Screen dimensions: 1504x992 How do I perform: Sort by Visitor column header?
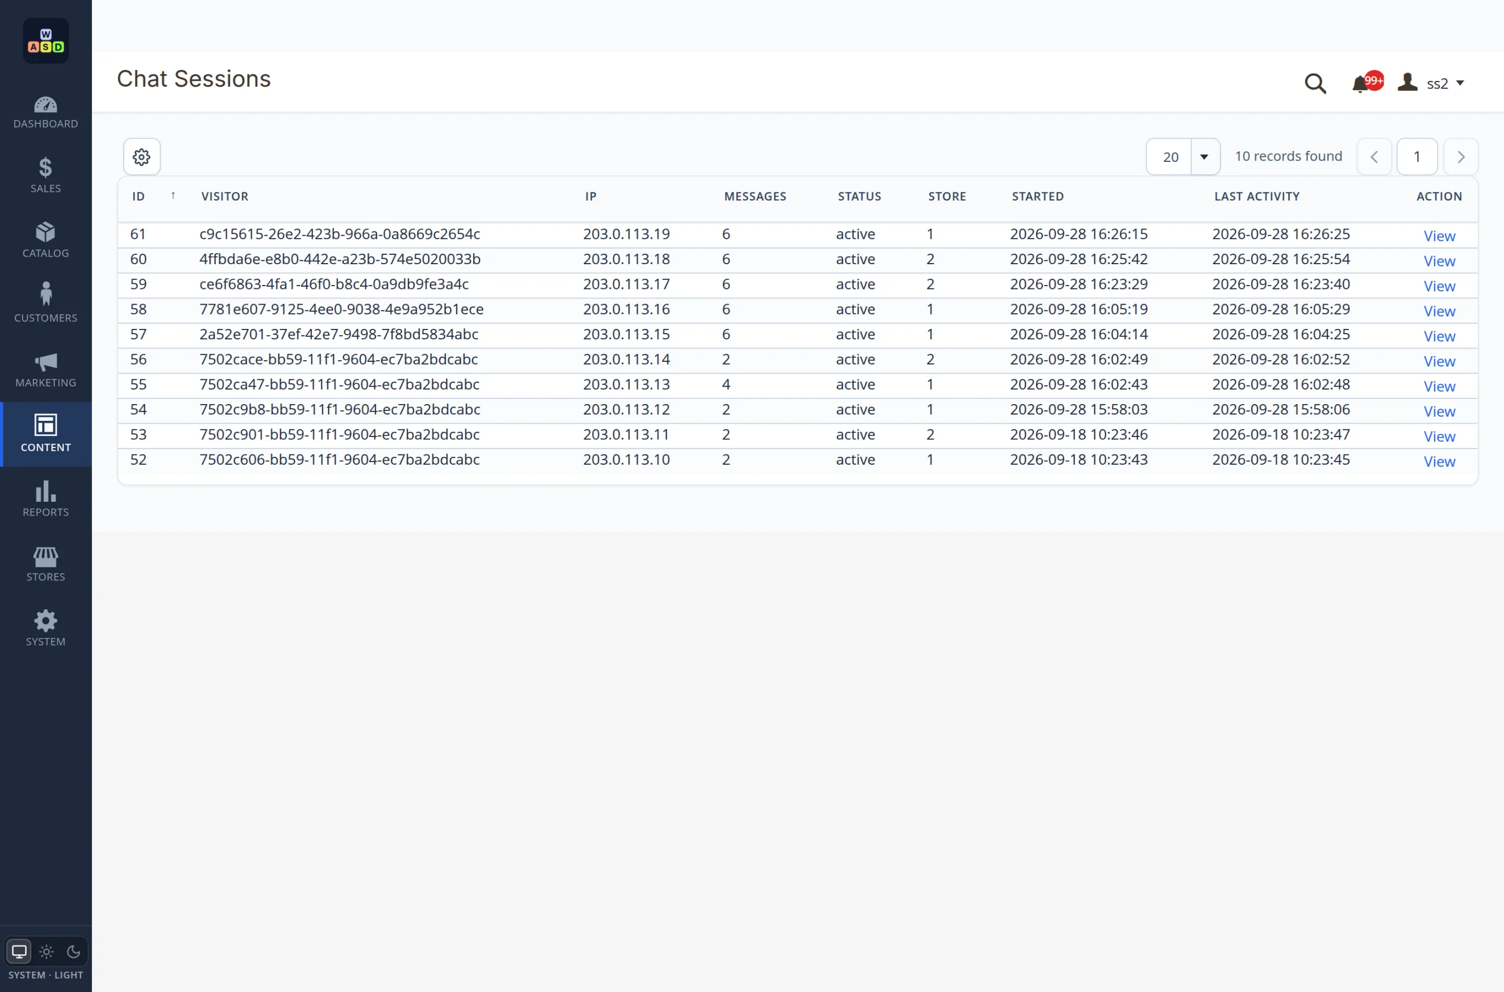coord(224,197)
